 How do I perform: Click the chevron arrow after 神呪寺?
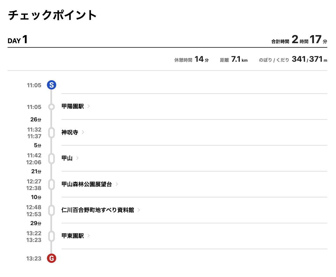coord(83,132)
